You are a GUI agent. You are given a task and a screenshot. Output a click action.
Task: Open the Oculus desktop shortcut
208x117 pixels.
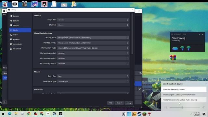(15, 4)
